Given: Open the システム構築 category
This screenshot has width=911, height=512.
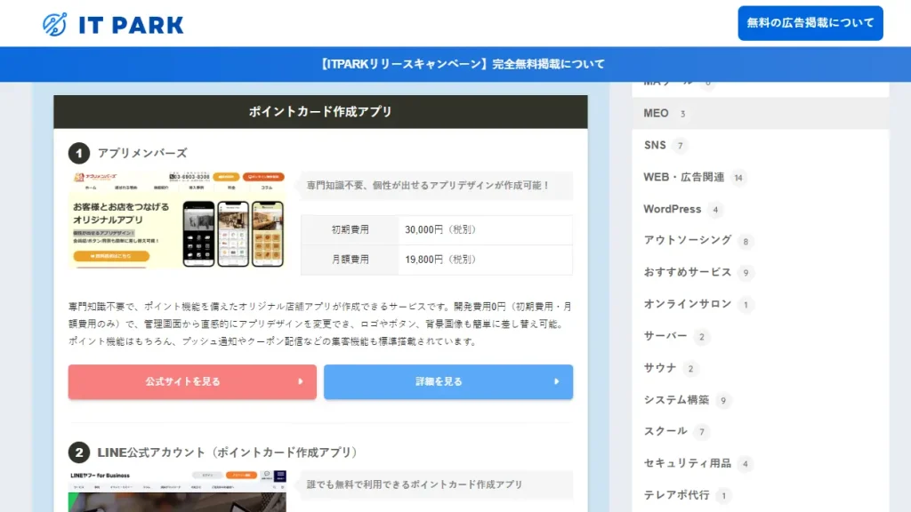Looking at the screenshot, I should pos(760,400).
